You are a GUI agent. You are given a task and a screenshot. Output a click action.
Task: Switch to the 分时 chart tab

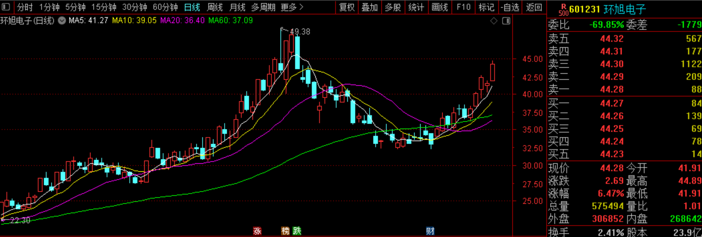25,7
